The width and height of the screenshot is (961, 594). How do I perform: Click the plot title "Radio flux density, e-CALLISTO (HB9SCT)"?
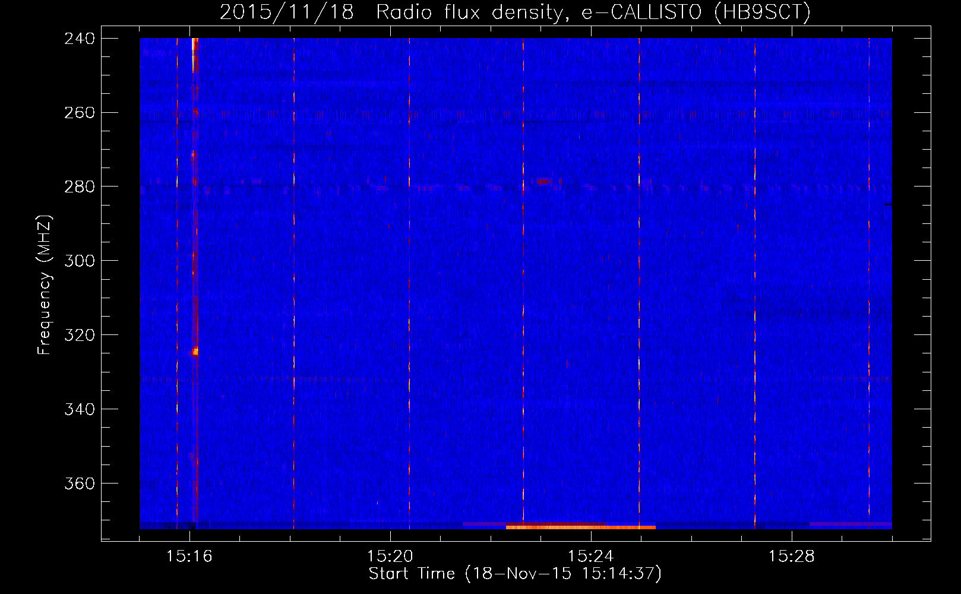coord(593,12)
